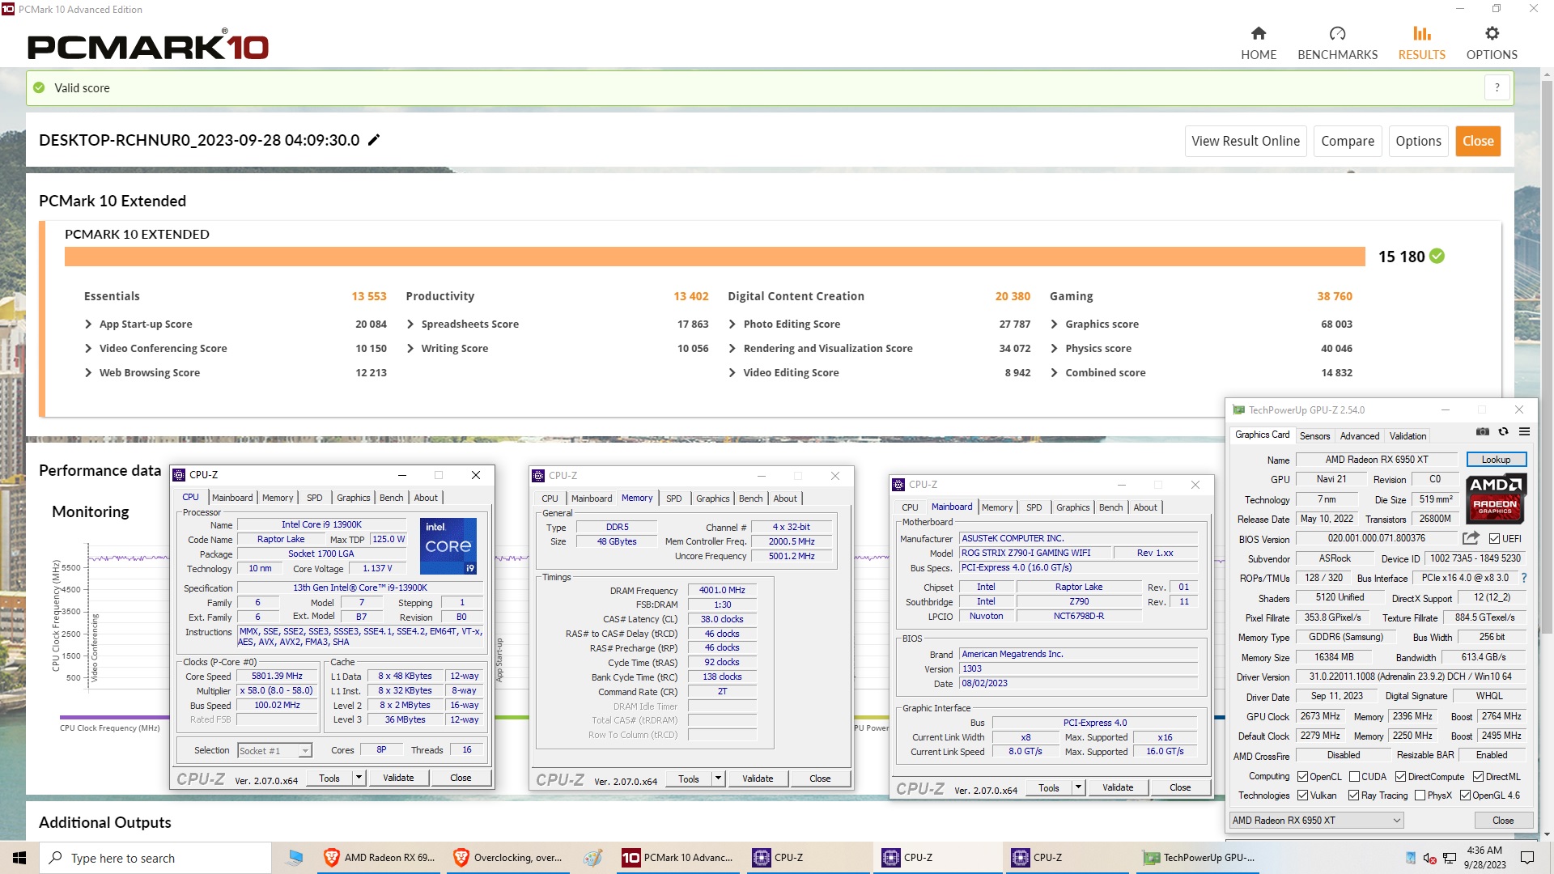
Task: Click the share BIOS icon in GPU-Z
Action: (1471, 538)
